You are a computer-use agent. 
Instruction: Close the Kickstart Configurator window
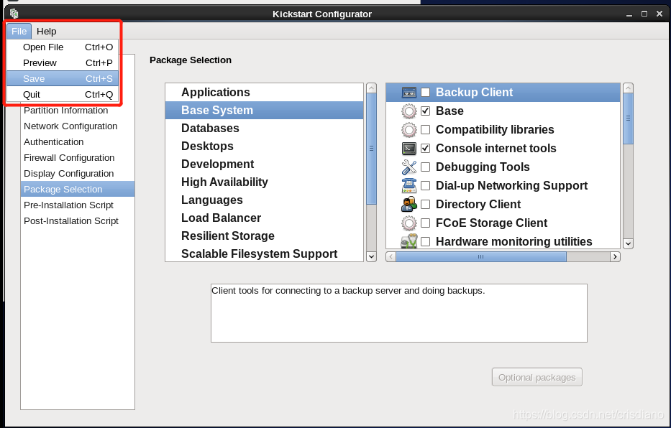click(x=659, y=14)
